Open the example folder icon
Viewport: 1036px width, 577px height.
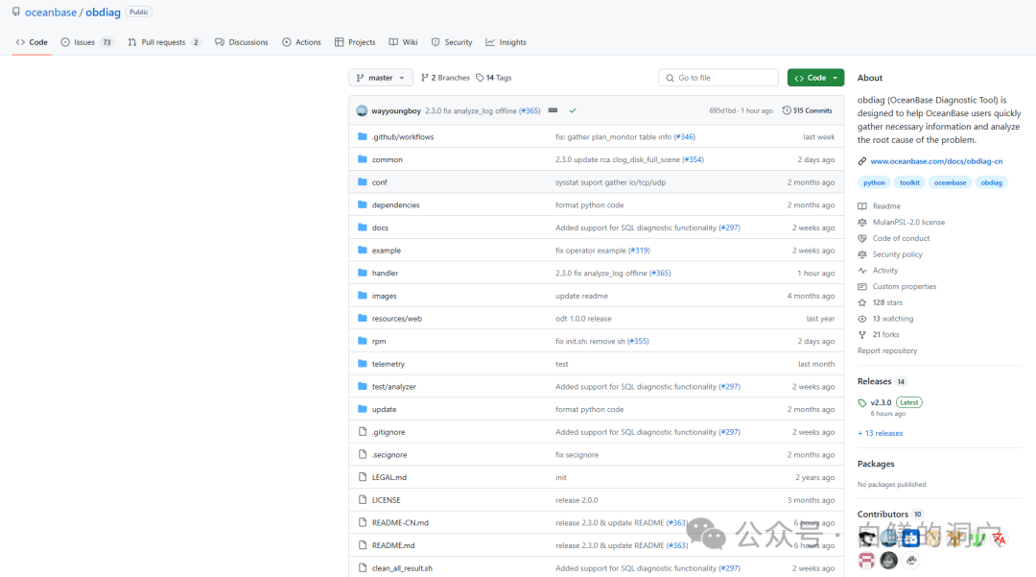point(362,251)
